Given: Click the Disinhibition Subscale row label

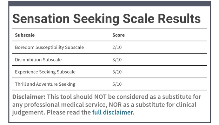Looking at the screenshot, I should [38, 60].
